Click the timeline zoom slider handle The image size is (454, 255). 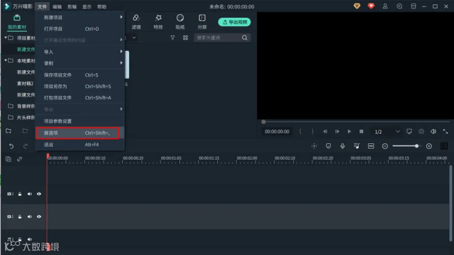[417, 146]
